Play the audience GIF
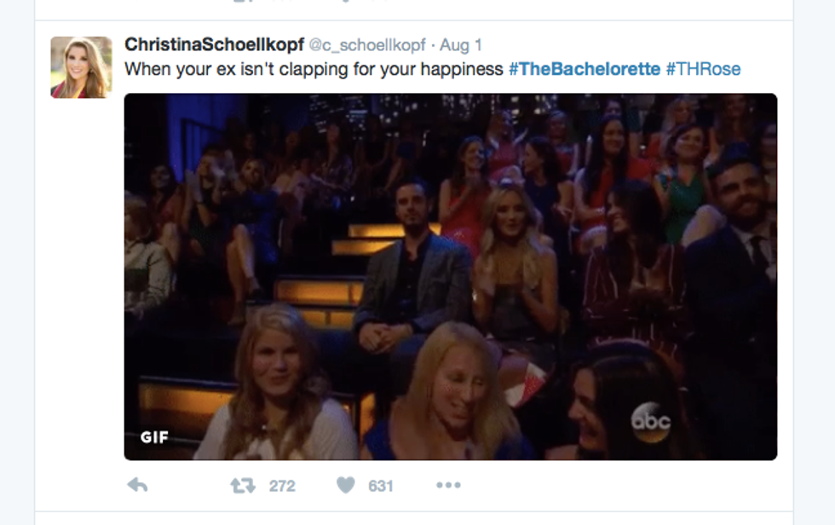Viewport: 835px width, 525px height. pyautogui.click(x=451, y=277)
